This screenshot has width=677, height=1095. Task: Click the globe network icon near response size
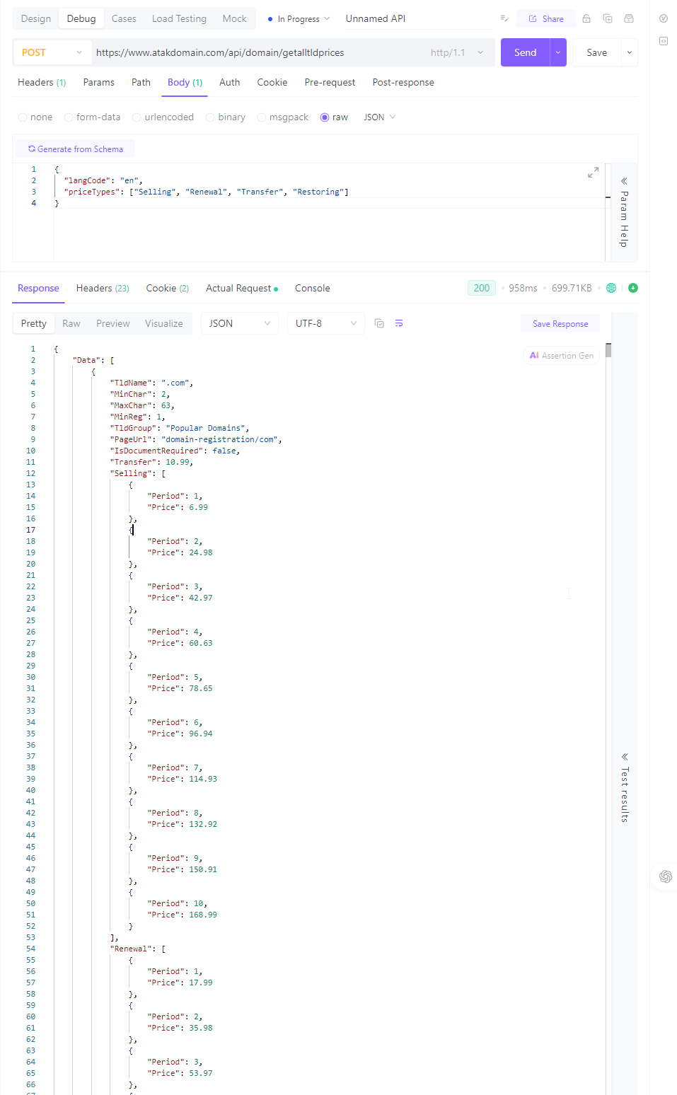(x=611, y=288)
